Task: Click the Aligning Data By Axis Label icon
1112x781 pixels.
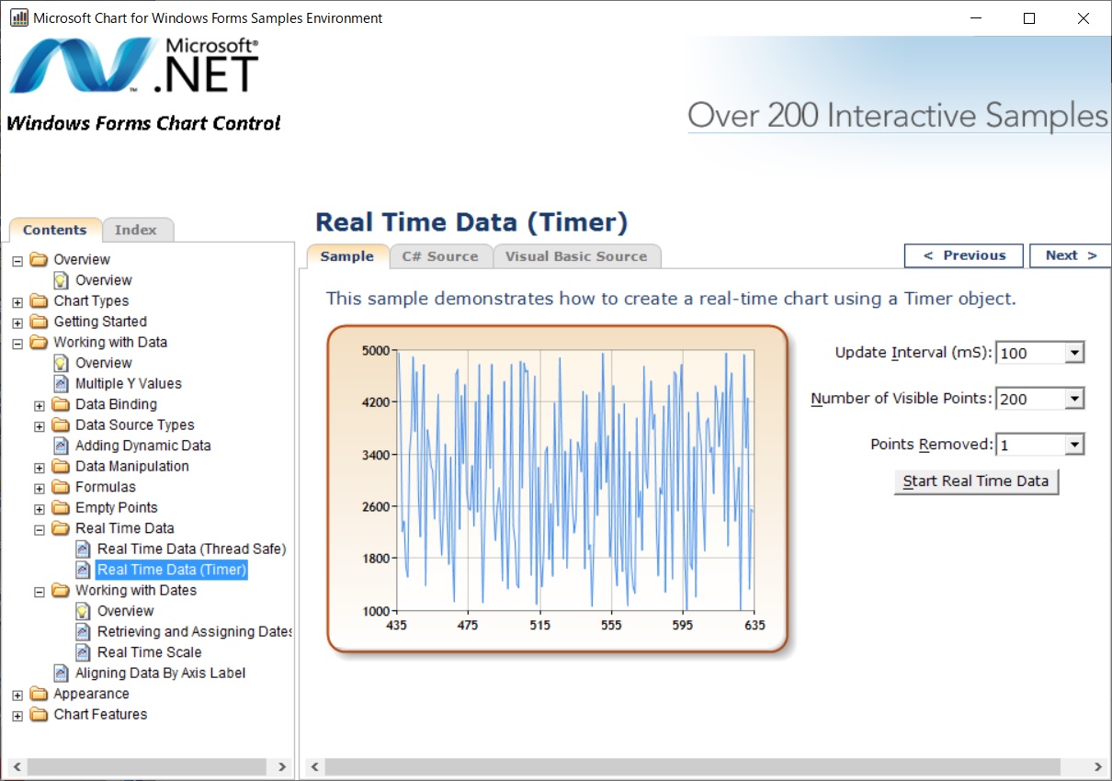Action: 61,673
